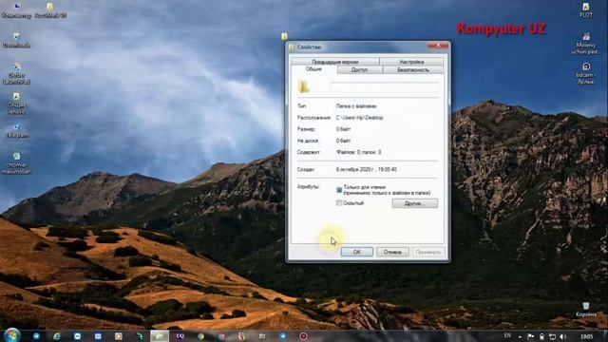
Task: Click the EN language indicator
Action: tap(507, 335)
